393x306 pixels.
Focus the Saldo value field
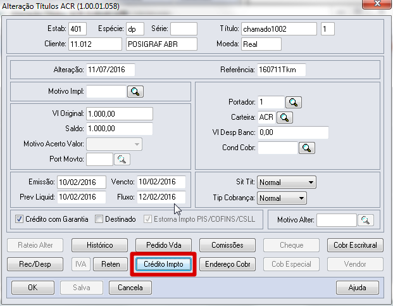pos(120,129)
